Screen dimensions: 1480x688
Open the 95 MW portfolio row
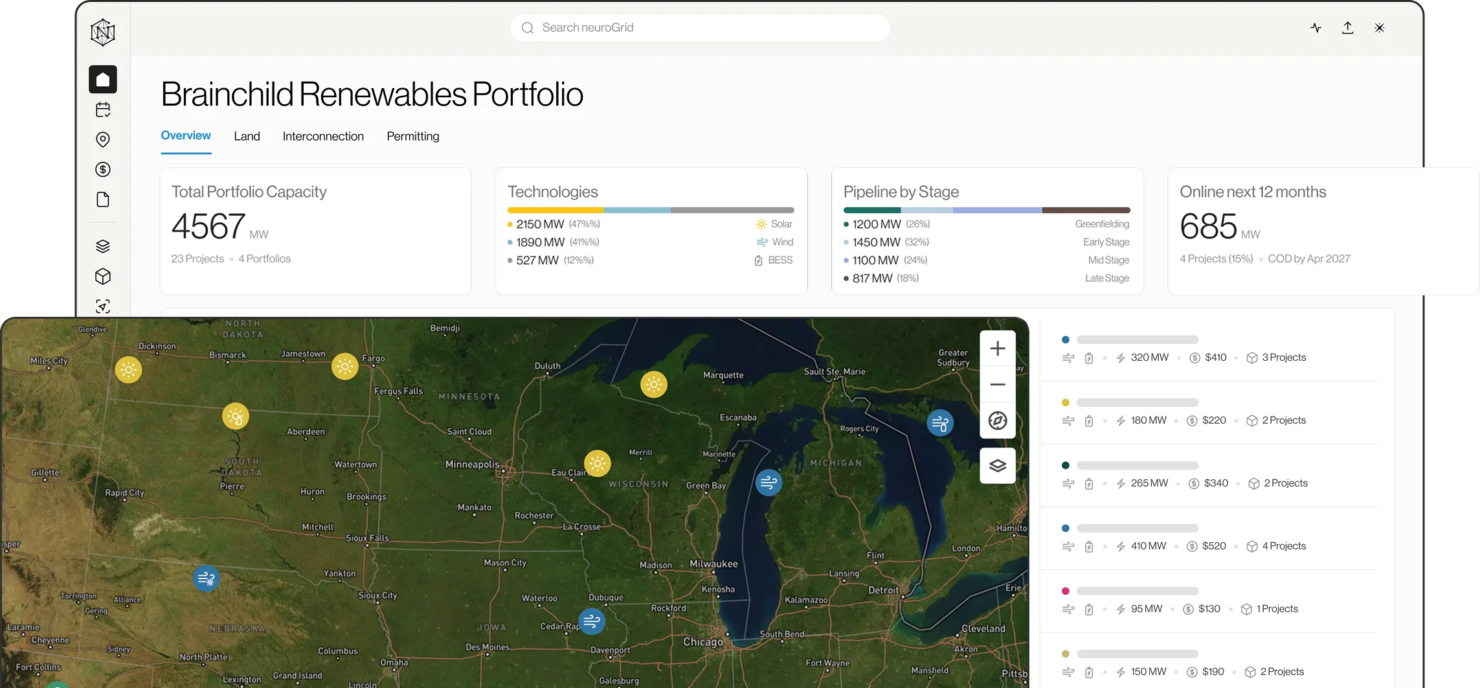tap(1209, 601)
